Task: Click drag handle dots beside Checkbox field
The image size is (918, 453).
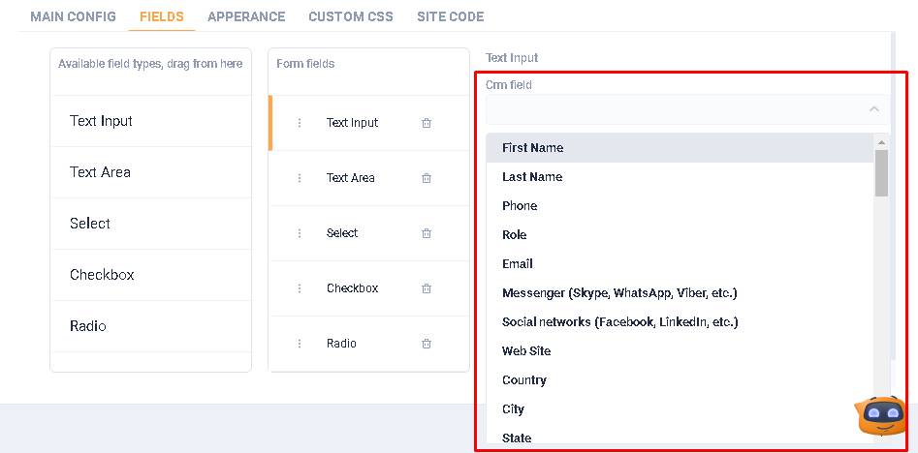Action: [x=300, y=288]
